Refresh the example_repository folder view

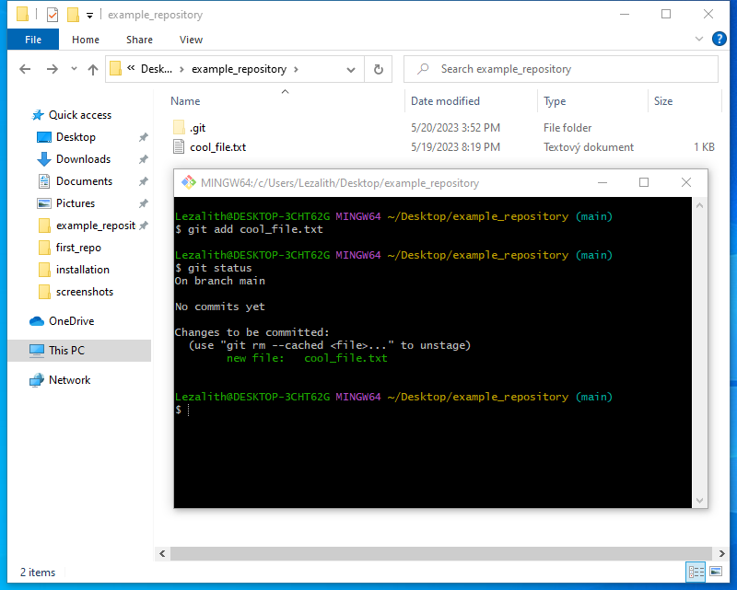pos(379,70)
